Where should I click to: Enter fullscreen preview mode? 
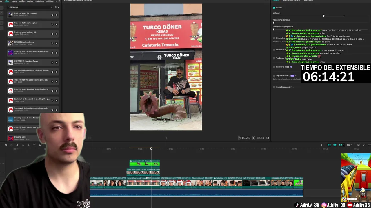[x=268, y=138]
